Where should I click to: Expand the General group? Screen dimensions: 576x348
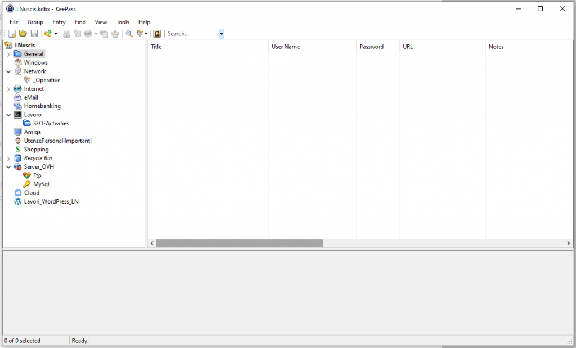[8, 55]
